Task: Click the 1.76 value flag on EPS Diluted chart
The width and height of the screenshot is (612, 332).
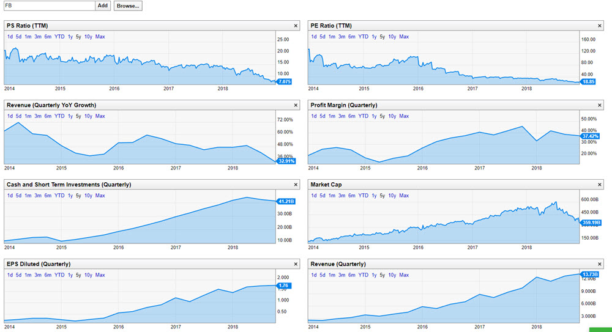Action: pos(284,286)
